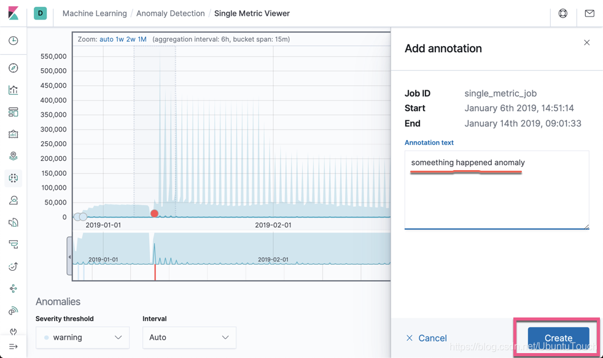This screenshot has width=603, height=358.
Task: Open the help lifebuoy icon
Action: (563, 14)
